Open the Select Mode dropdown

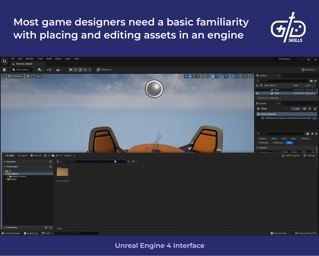coord(22,70)
